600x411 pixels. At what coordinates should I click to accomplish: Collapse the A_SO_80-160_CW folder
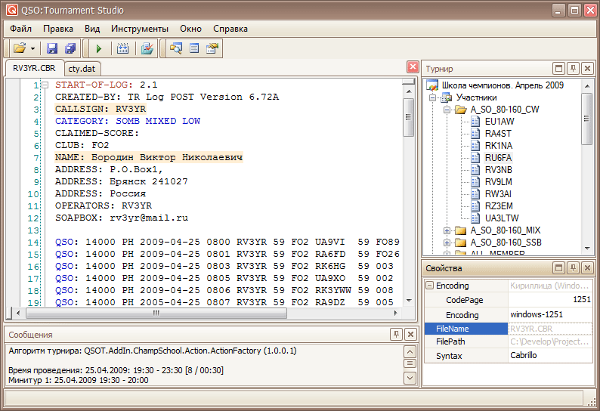447,110
